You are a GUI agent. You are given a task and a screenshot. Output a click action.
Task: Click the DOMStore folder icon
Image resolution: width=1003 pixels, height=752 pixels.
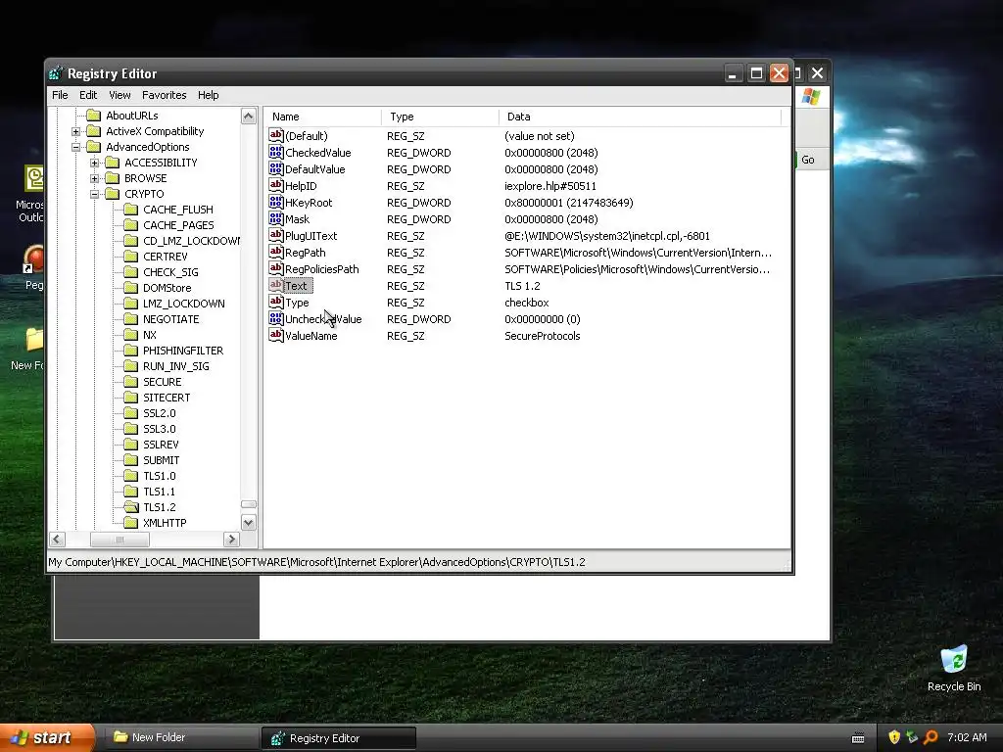[x=131, y=288]
